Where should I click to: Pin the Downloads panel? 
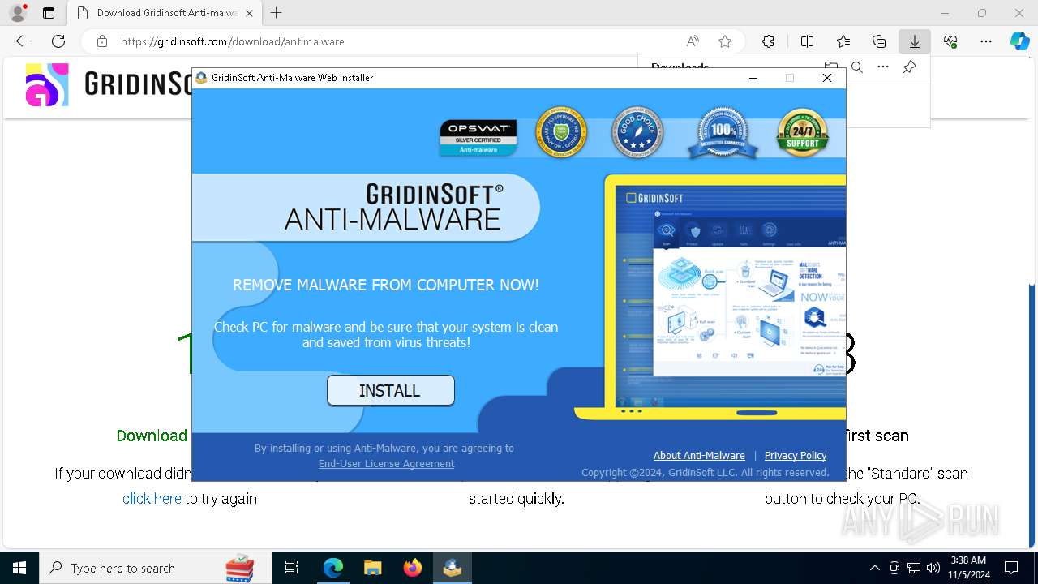coord(909,67)
